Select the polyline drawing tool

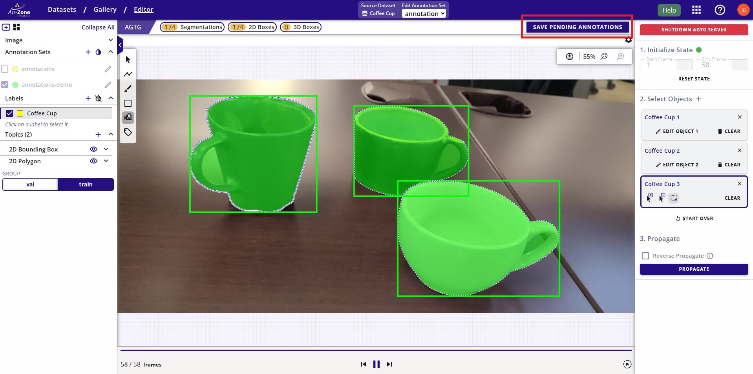coord(128,74)
